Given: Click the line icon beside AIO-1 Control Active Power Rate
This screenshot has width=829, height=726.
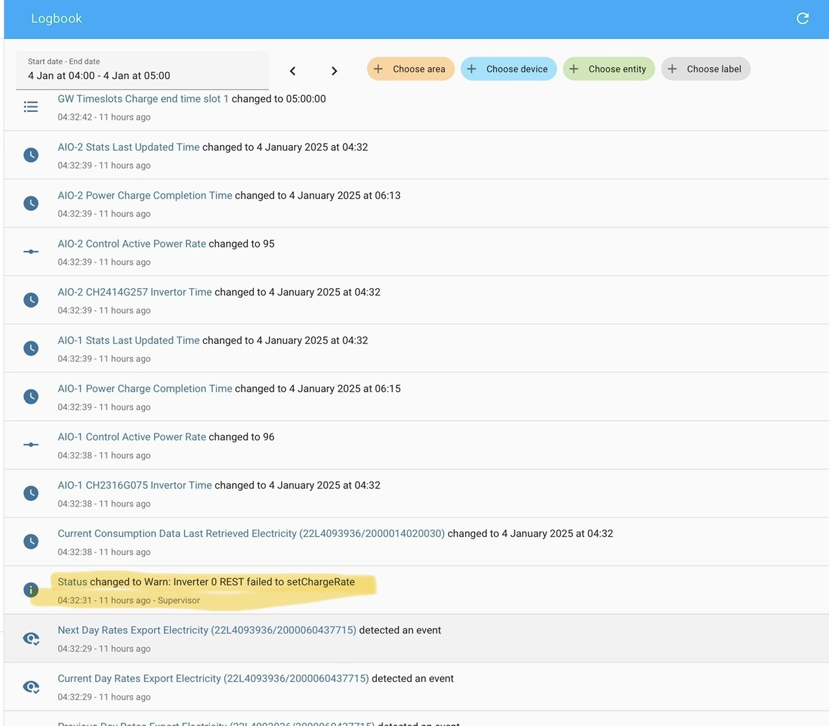Looking at the screenshot, I should 31,445.
